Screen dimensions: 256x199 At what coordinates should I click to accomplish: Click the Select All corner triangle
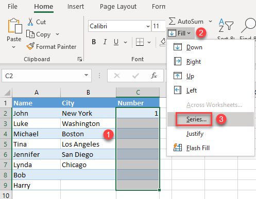(x=7, y=93)
